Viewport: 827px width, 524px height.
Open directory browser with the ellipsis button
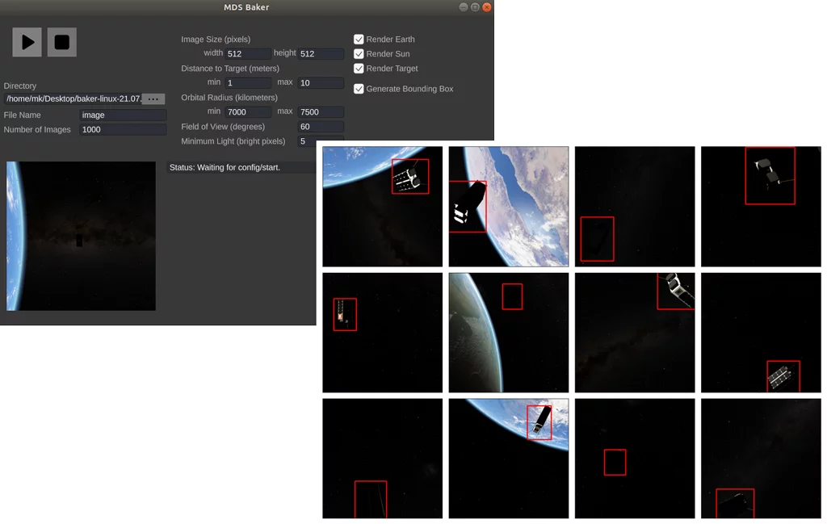(x=153, y=99)
